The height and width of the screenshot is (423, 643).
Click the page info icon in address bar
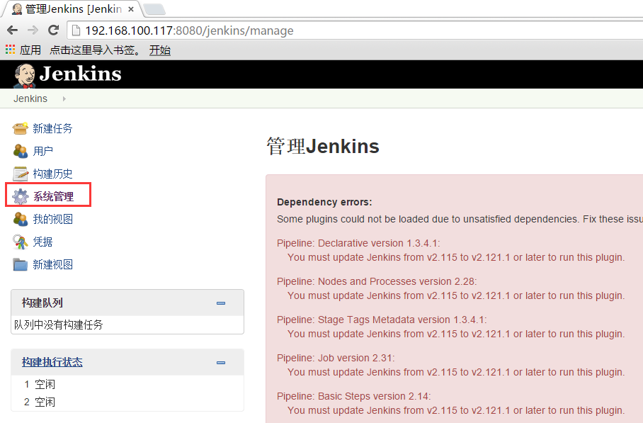point(76,30)
